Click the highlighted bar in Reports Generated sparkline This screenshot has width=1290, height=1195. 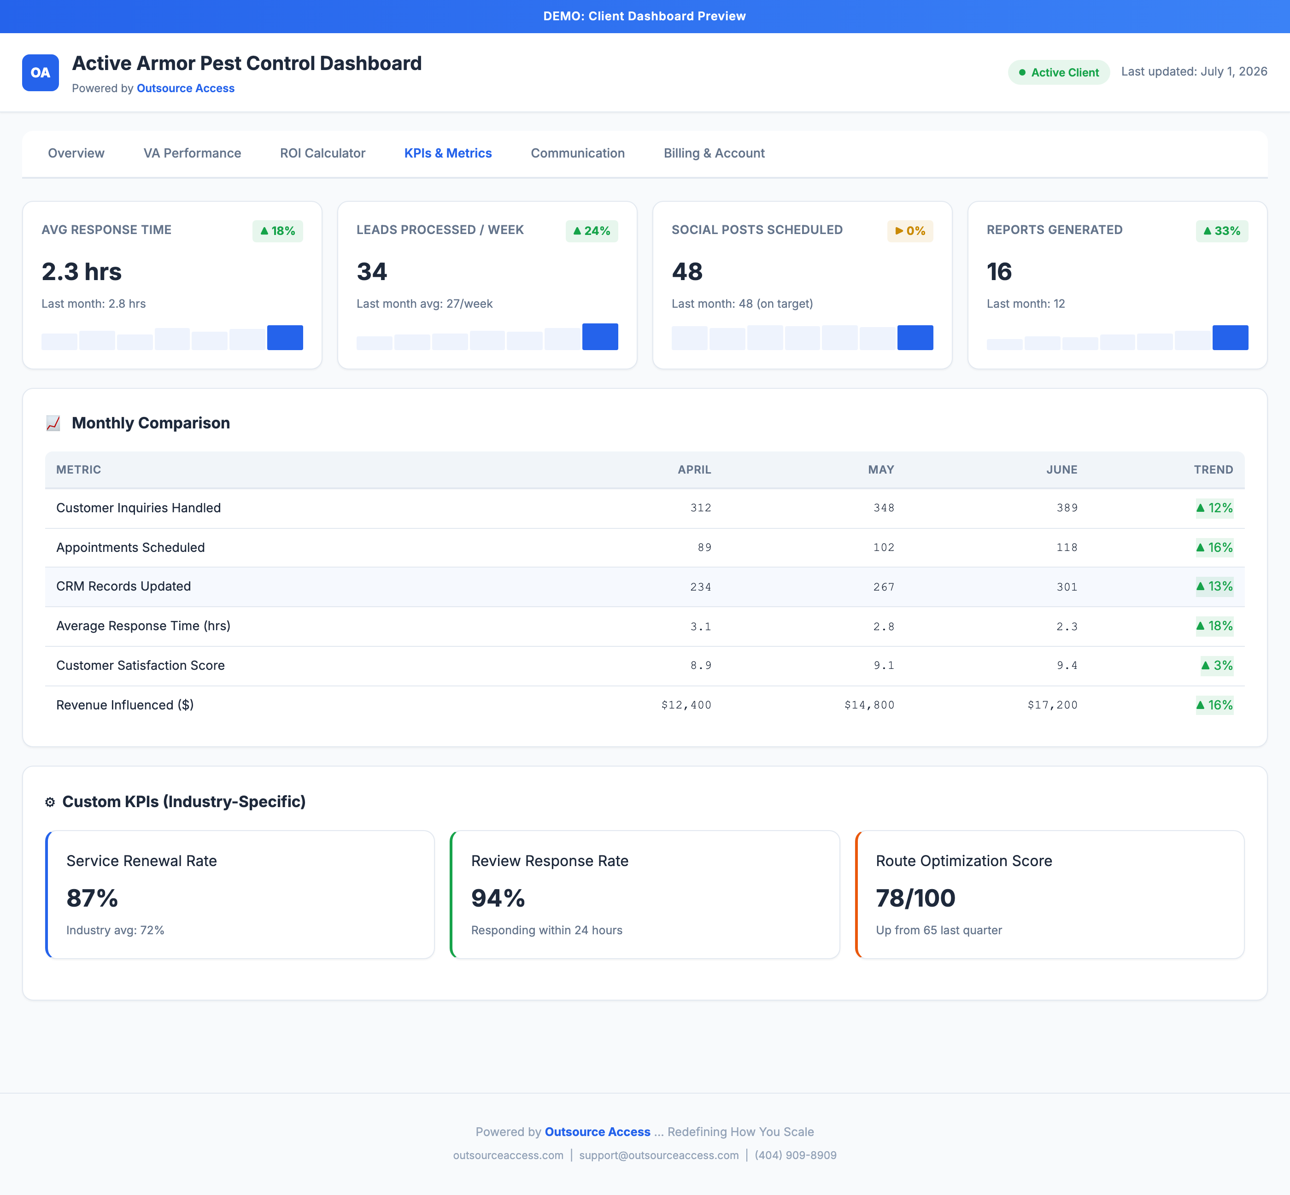tap(1230, 338)
